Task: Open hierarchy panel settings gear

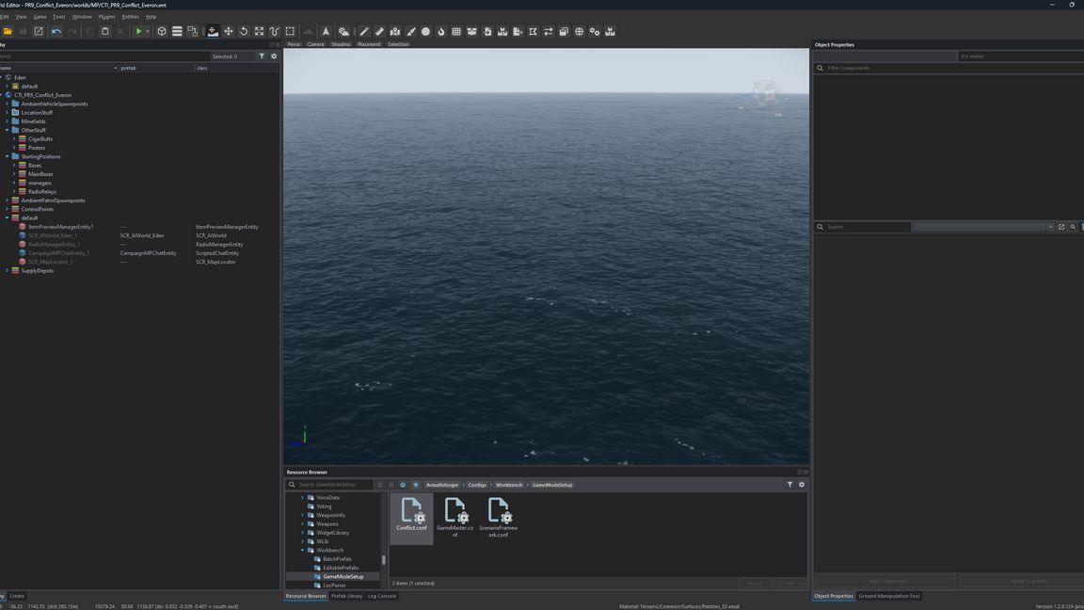Action: pyautogui.click(x=274, y=56)
